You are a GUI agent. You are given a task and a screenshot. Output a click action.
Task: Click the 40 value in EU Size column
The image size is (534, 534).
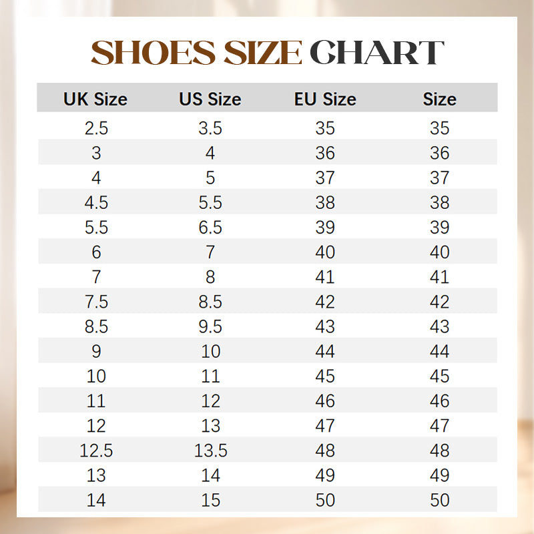click(x=325, y=252)
